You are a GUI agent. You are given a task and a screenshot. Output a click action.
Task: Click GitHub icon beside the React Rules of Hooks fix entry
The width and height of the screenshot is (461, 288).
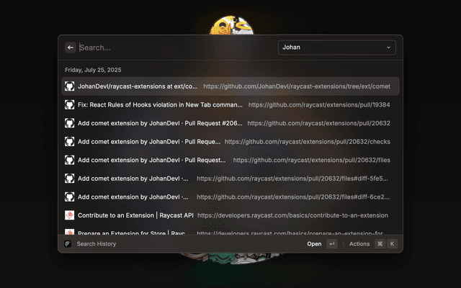70,104
